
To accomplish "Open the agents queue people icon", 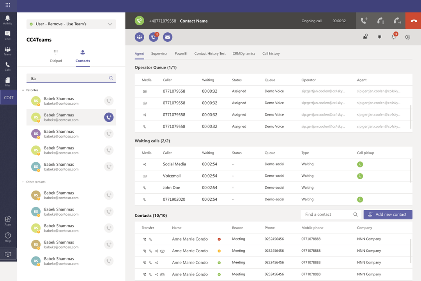I will 140,37.
